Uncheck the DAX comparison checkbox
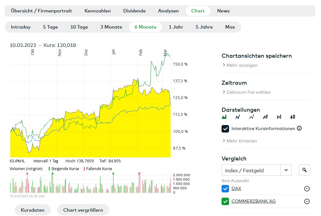Image resolution: width=321 pixels, height=216 pixels. (x=225, y=189)
